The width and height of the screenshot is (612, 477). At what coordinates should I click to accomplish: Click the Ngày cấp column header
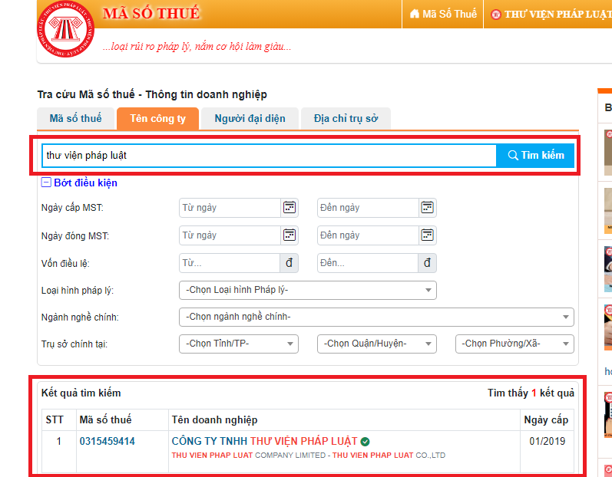[x=546, y=419]
